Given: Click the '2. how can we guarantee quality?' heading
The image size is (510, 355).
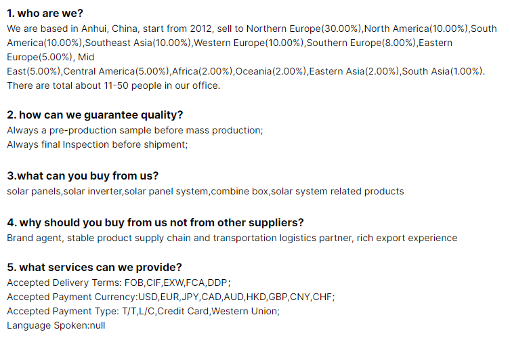Looking at the screenshot, I should [x=95, y=115].
